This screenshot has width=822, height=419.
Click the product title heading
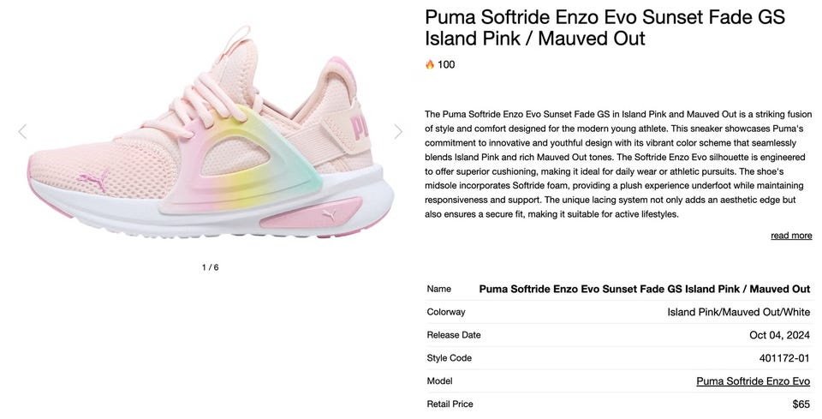click(605, 27)
